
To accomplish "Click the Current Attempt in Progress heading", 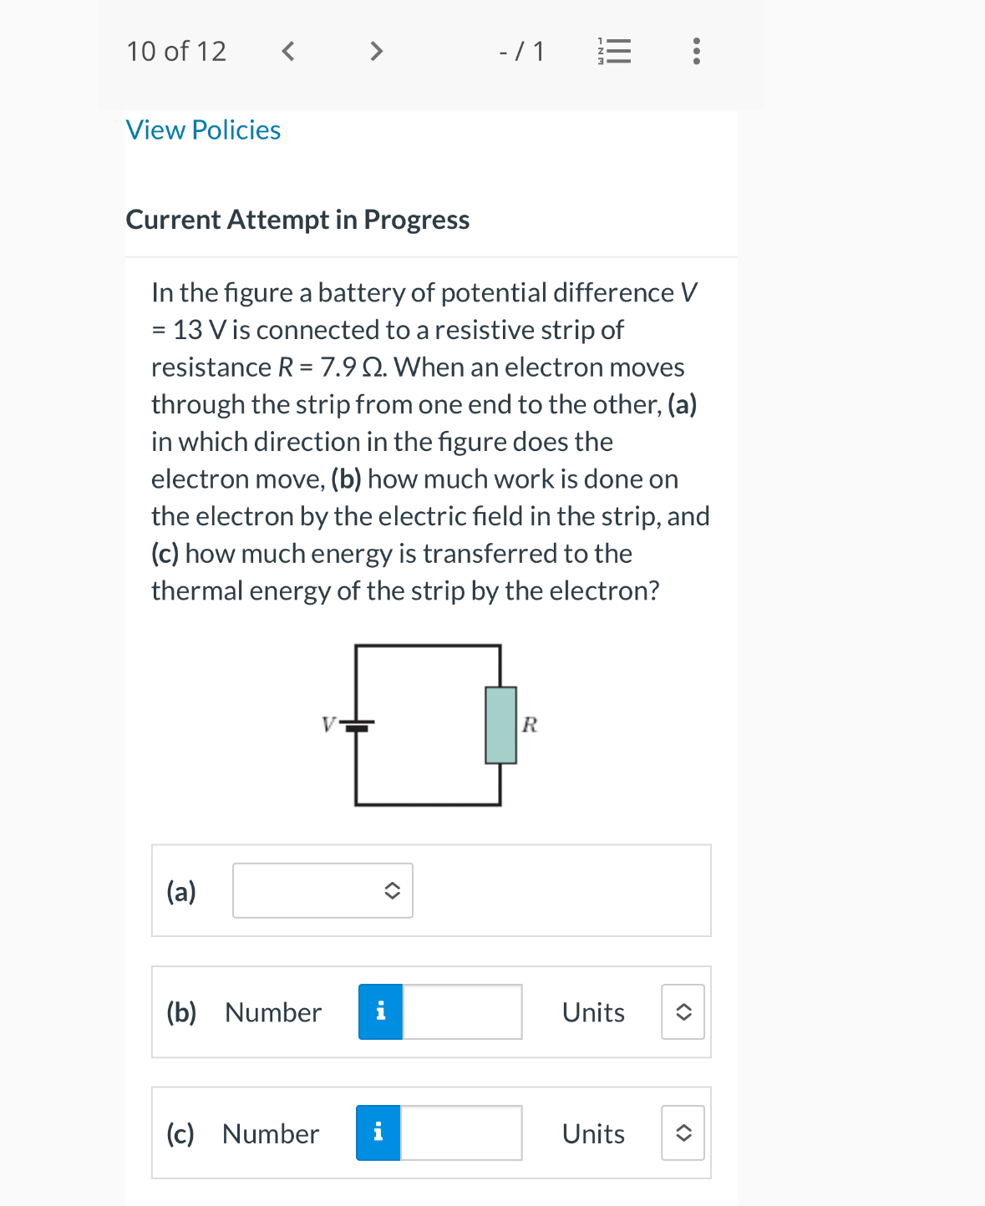I will pos(297,220).
